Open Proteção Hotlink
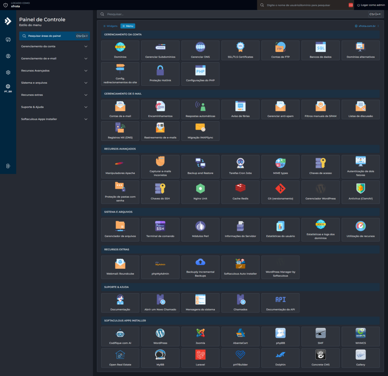Screen dimensions: 388x376 (x=160, y=74)
